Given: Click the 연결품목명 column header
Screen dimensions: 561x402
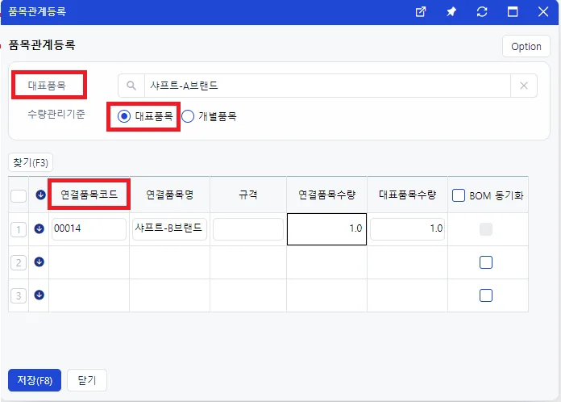Looking at the screenshot, I should click(169, 195).
